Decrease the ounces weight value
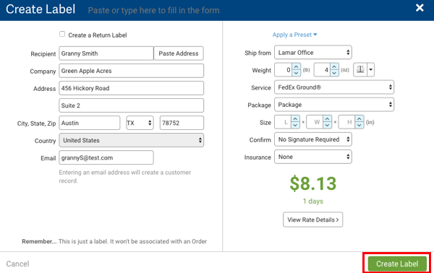This screenshot has width=434, height=273. [334, 73]
